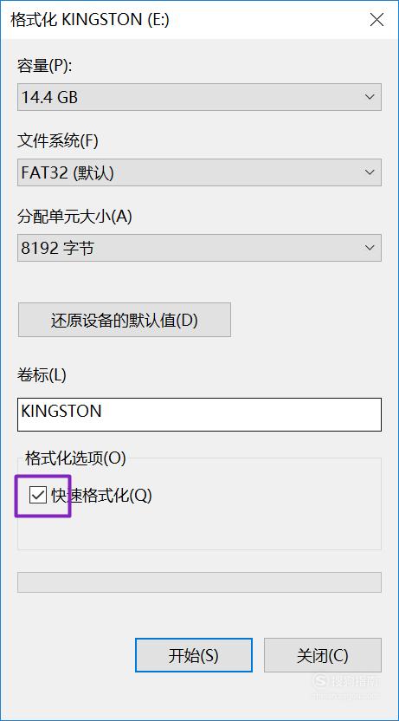This screenshot has height=721, width=399.
Task: Select the 文件系统(F) label
Action: click(58, 141)
